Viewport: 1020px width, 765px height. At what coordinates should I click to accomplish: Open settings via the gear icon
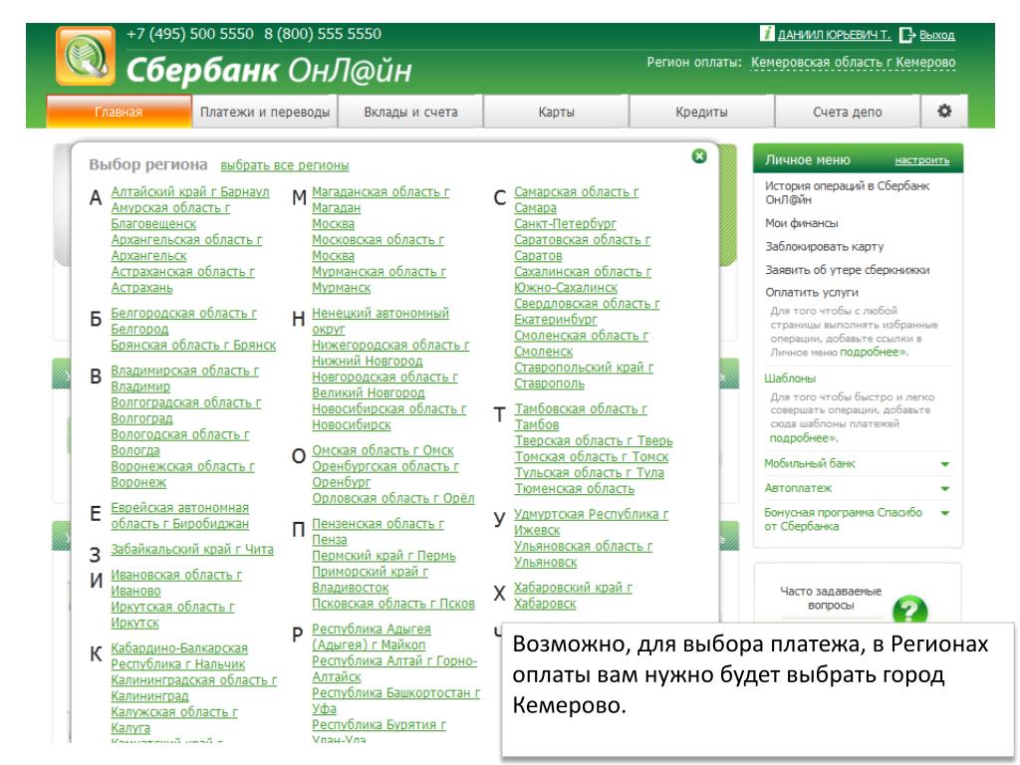click(944, 112)
